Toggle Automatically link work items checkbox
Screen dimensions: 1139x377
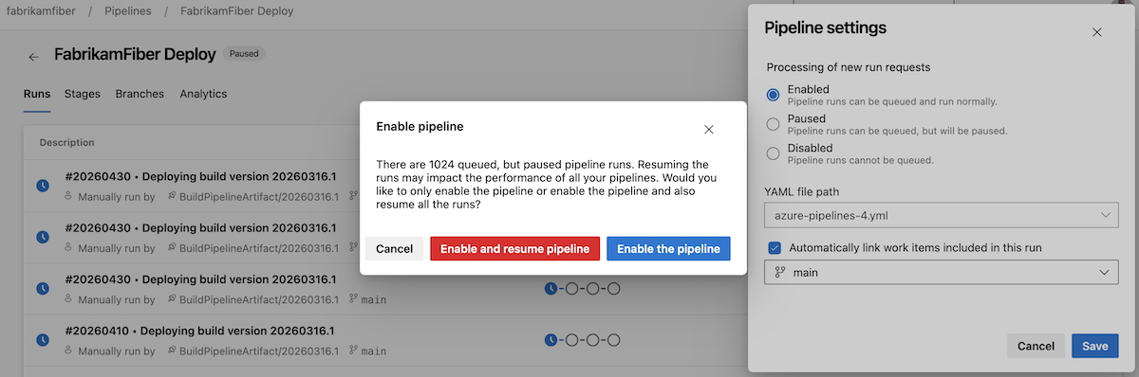click(x=774, y=247)
